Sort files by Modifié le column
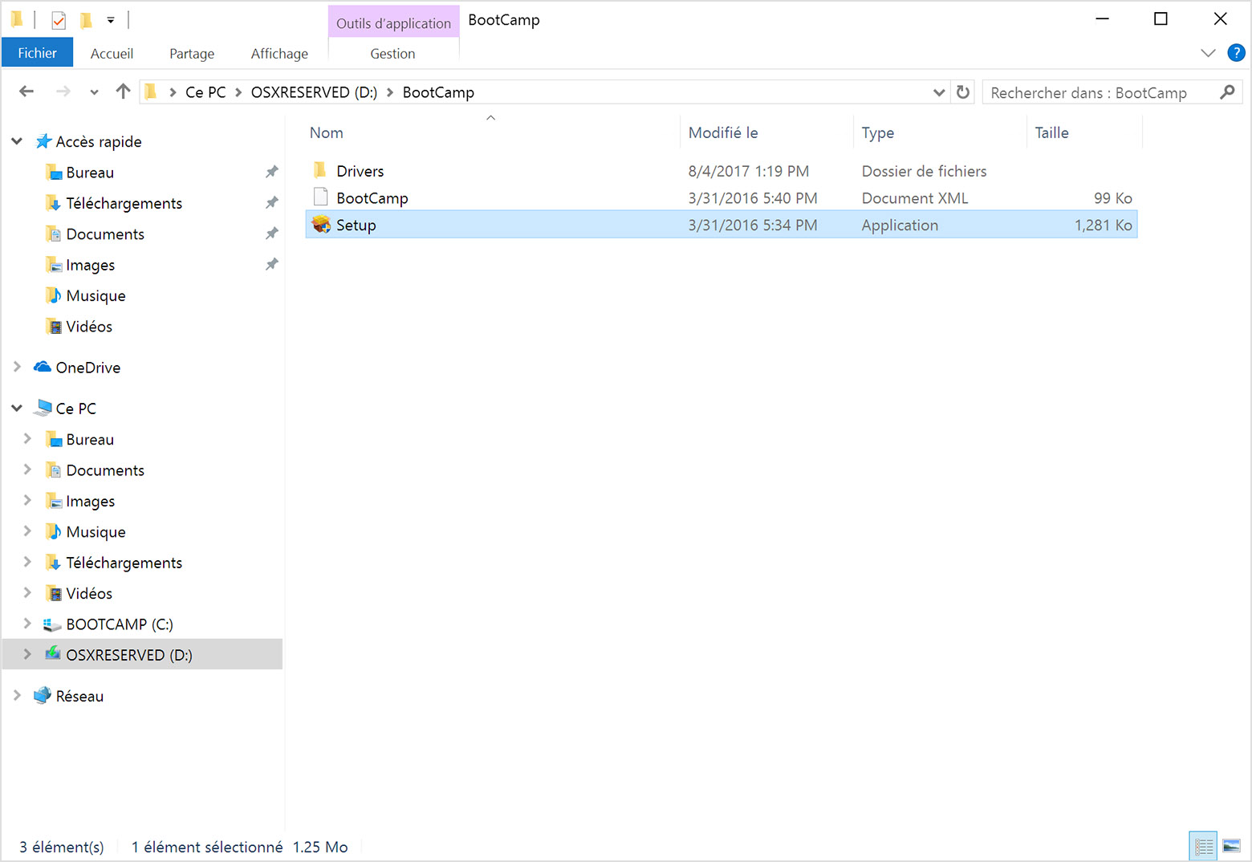1252x862 pixels. [723, 133]
